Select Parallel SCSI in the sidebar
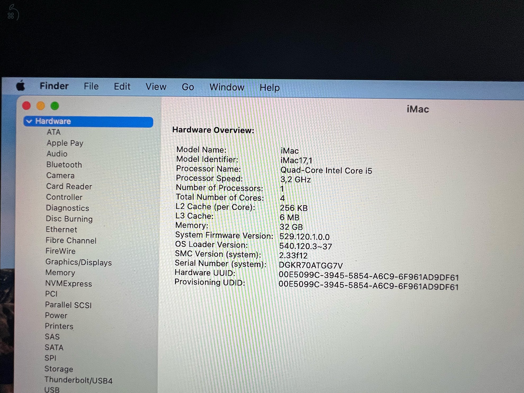Screen dimensions: 524x393 (68, 305)
